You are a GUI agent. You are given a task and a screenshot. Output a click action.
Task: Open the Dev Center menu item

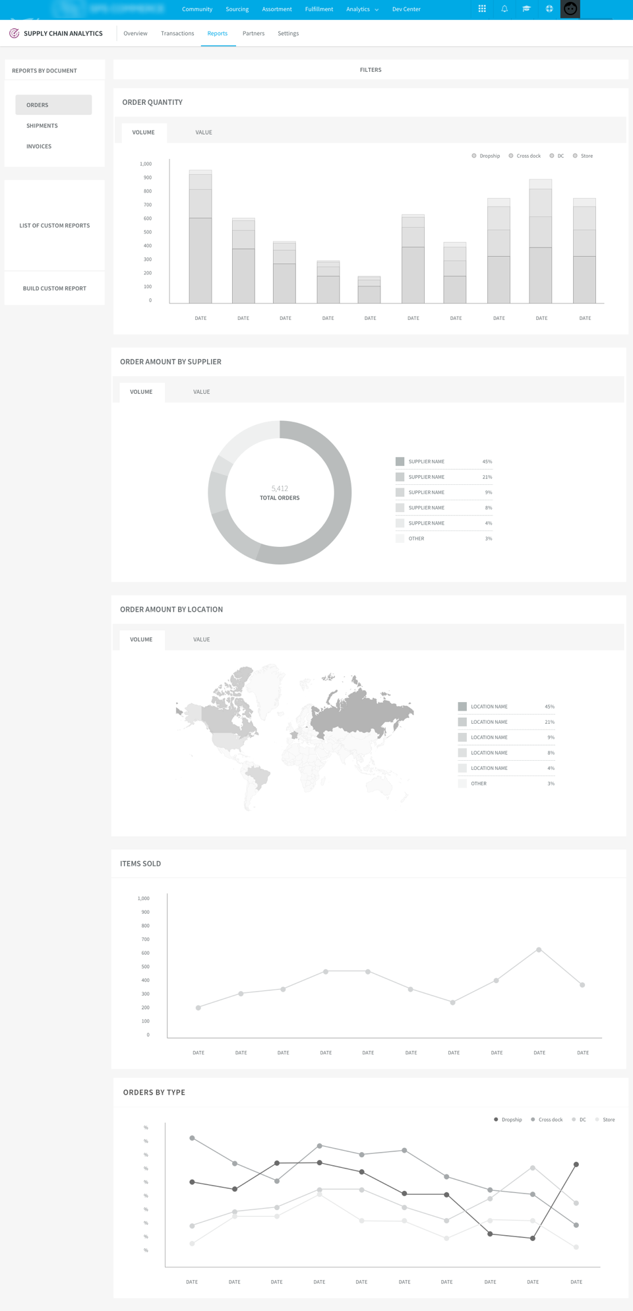tap(406, 9)
